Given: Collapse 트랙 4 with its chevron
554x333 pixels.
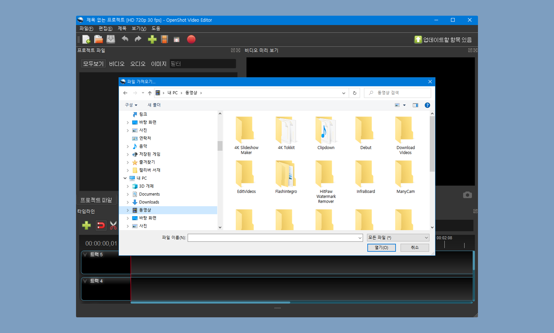Looking at the screenshot, I should [85, 281].
